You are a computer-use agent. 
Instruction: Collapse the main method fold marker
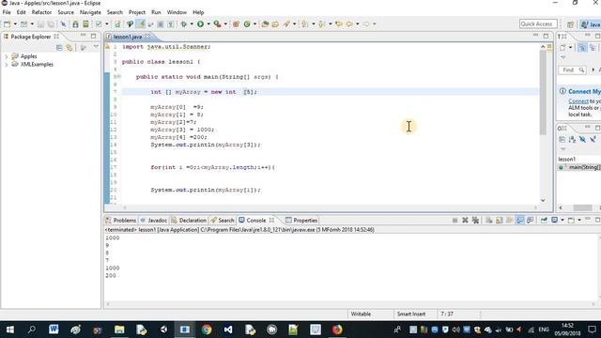pyautogui.click(x=119, y=77)
